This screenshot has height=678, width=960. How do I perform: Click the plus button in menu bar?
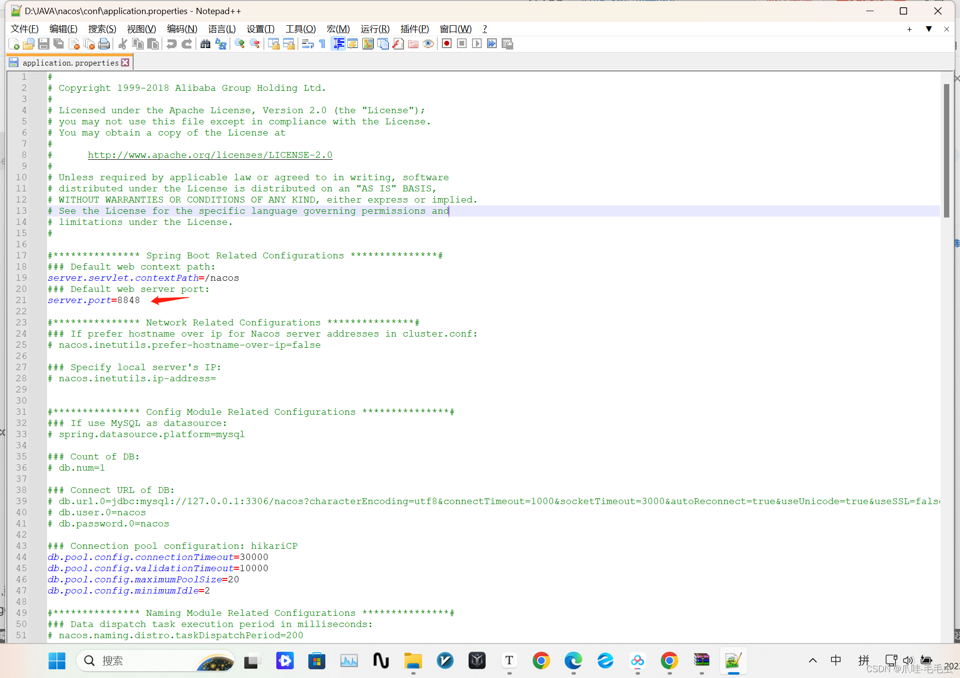909,29
